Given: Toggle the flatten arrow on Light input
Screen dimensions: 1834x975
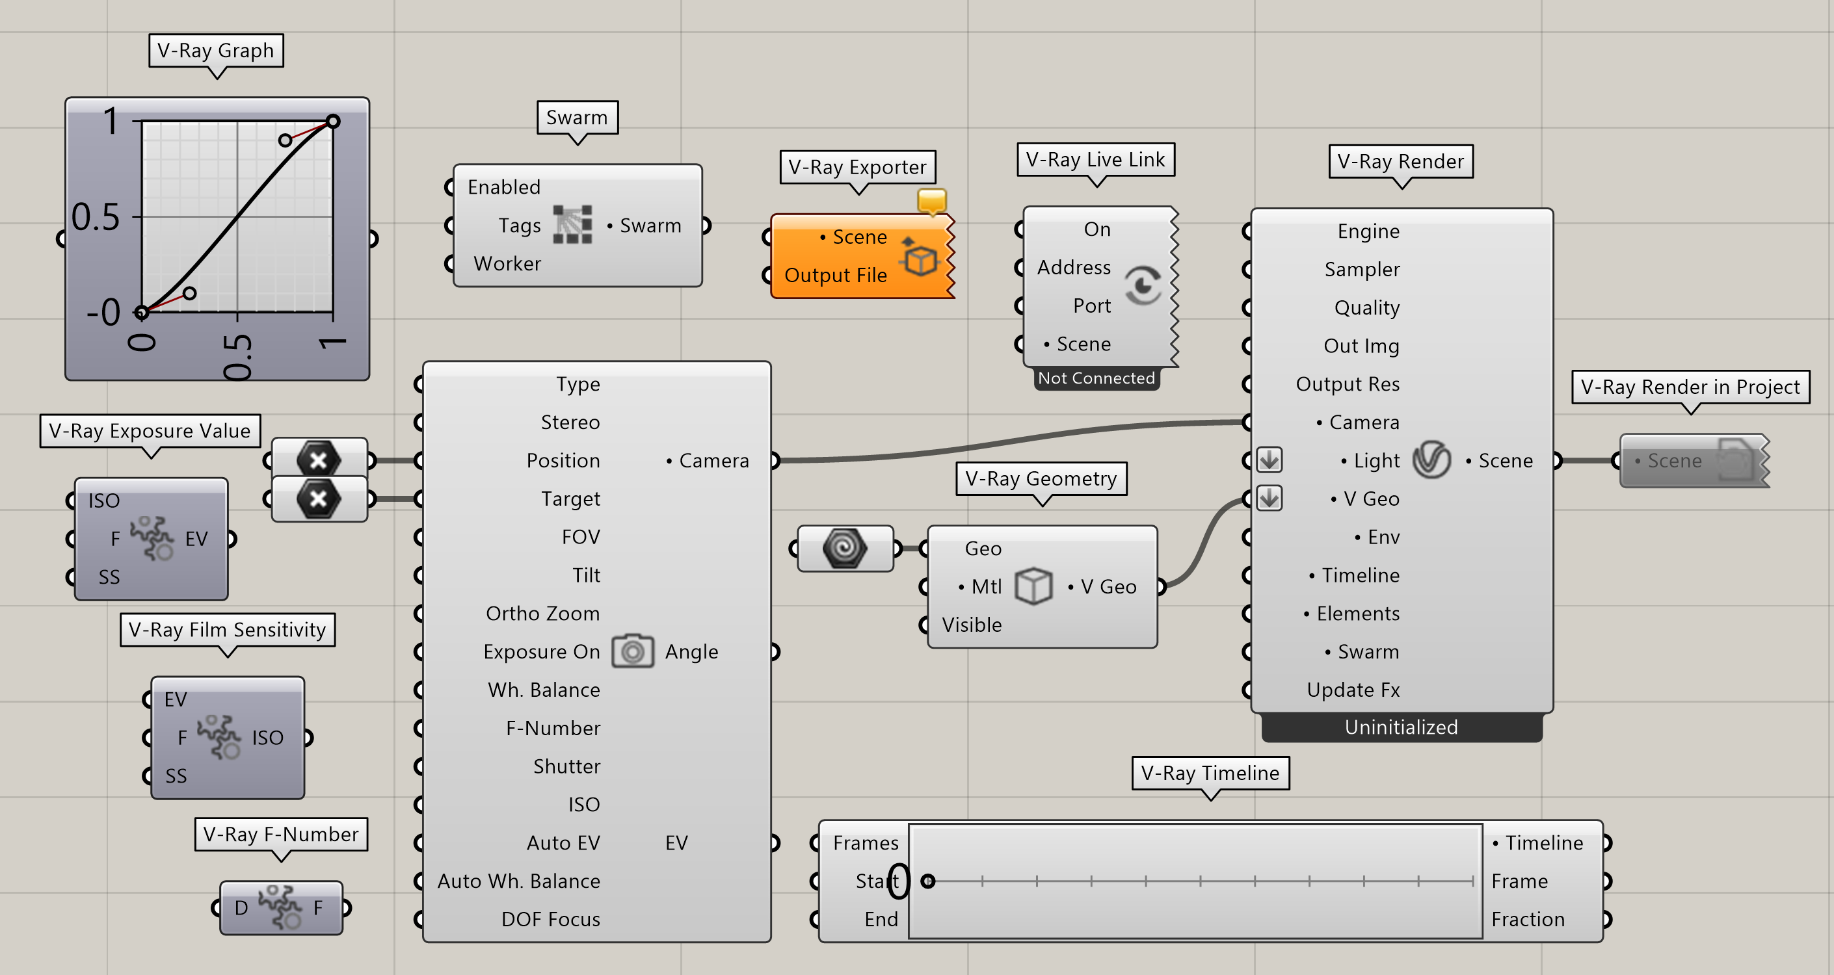Looking at the screenshot, I should point(1269,460).
